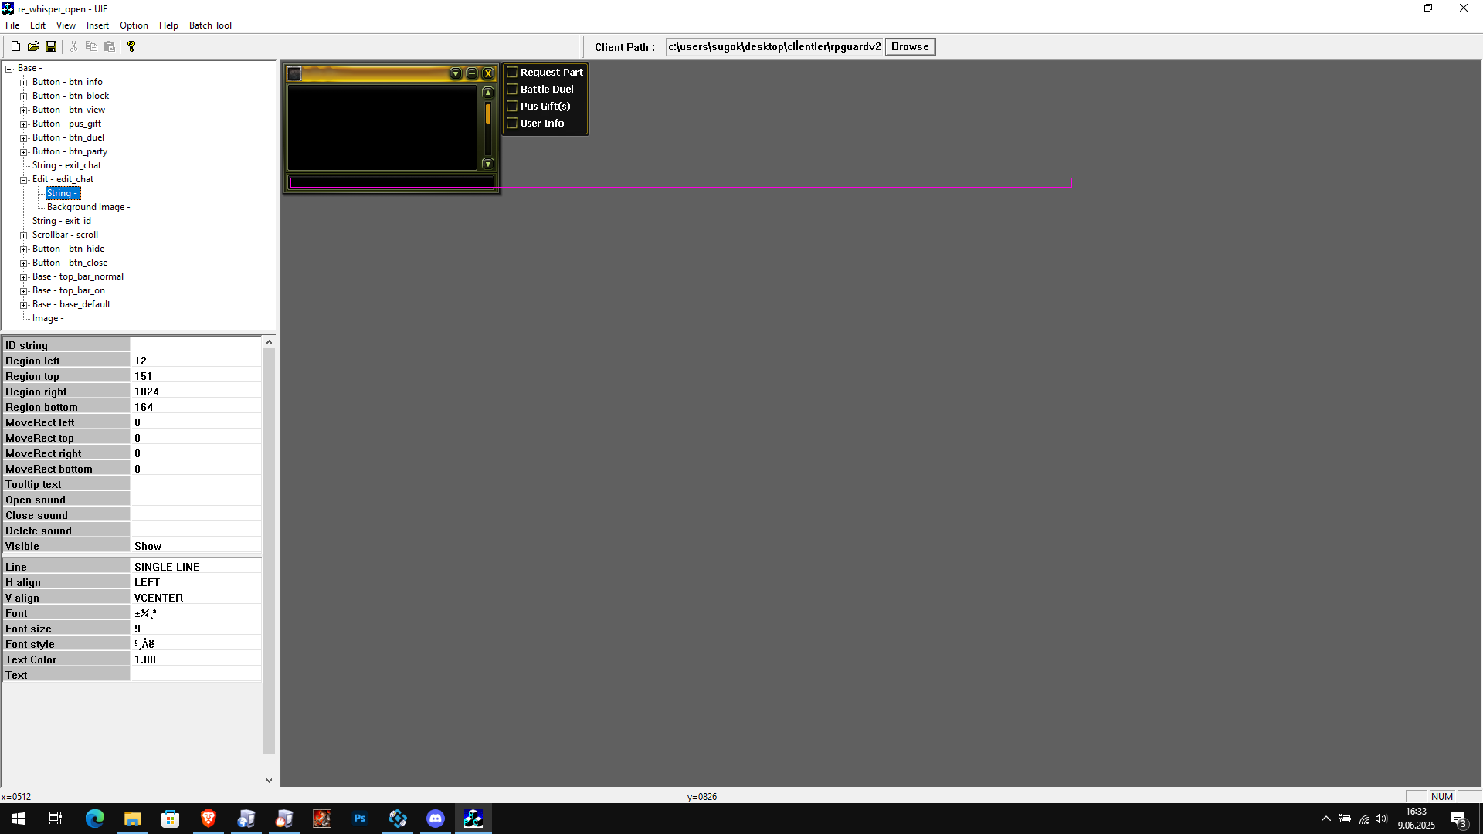Image resolution: width=1483 pixels, height=834 pixels.
Task: Click the whisper window hide (minus) icon
Action: click(472, 73)
